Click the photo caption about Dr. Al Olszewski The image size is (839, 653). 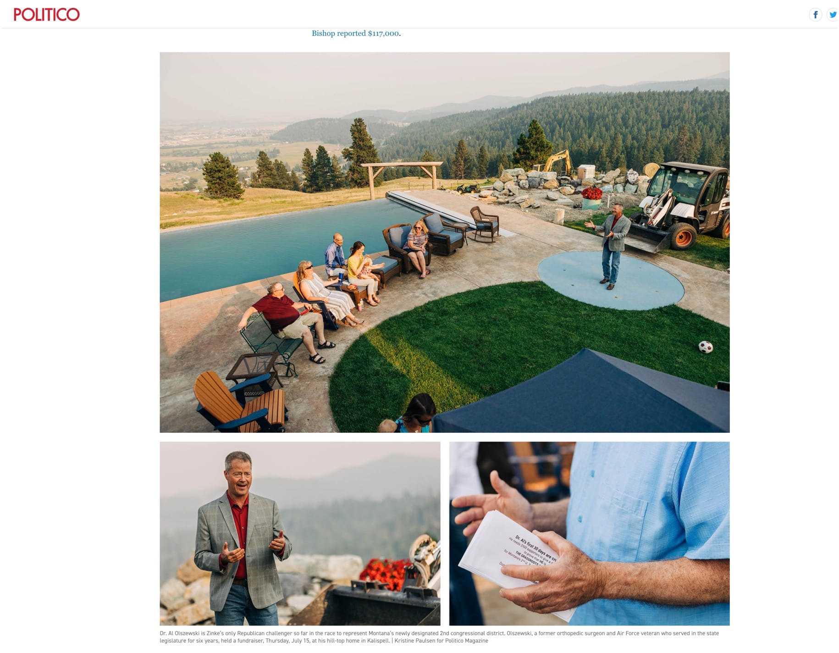(x=439, y=637)
